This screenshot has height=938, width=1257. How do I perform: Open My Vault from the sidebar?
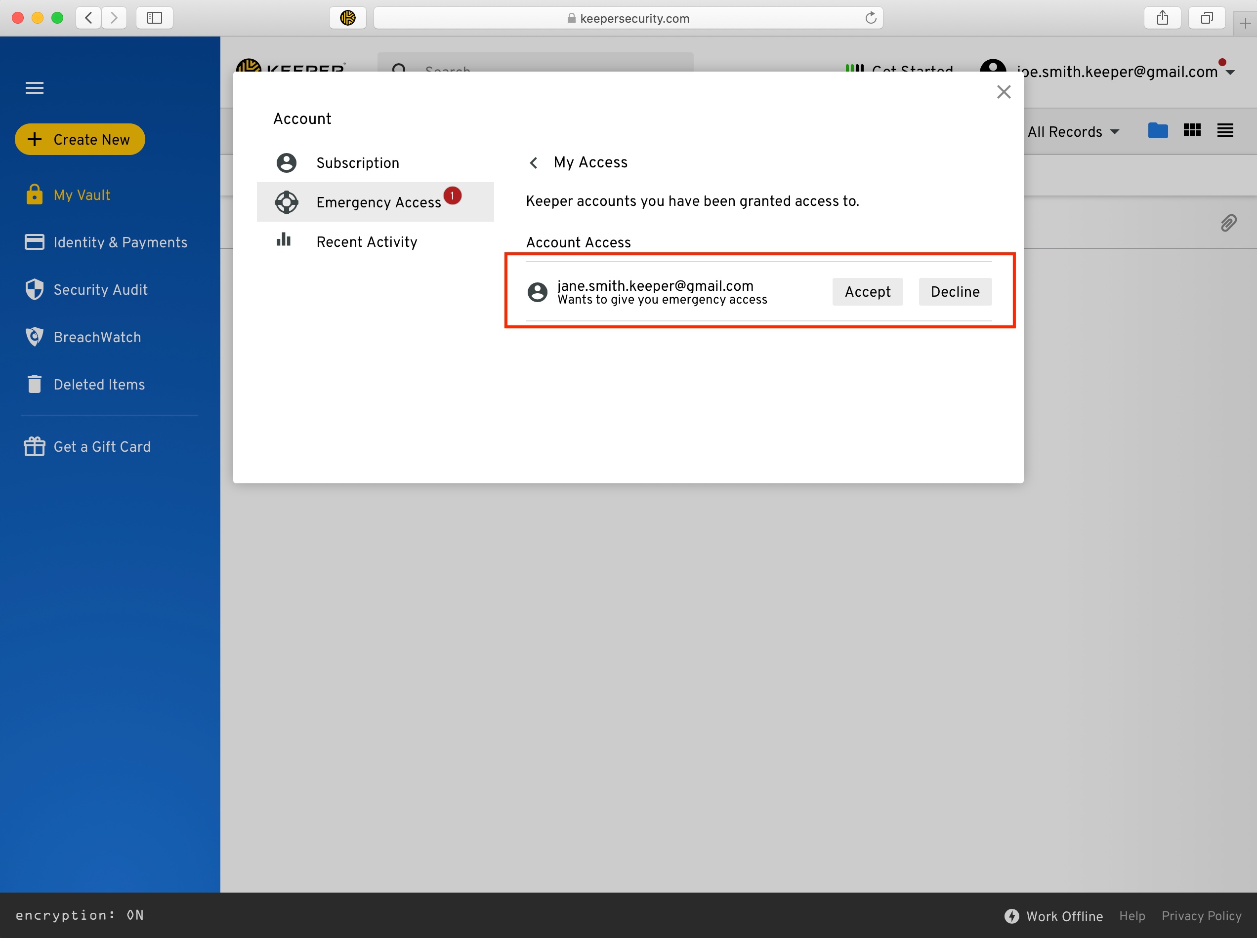[82, 195]
